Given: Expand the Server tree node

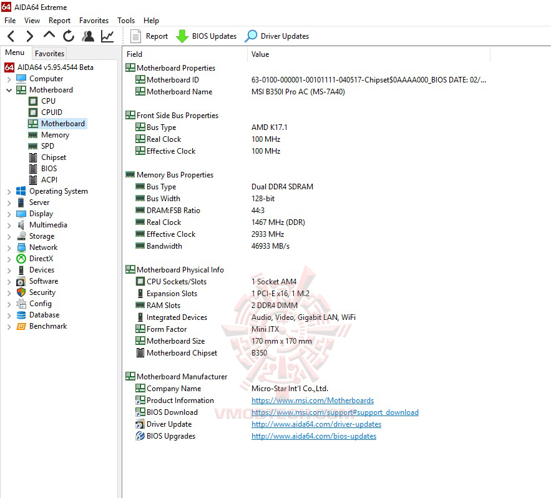Looking at the screenshot, I should (x=9, y=203).
